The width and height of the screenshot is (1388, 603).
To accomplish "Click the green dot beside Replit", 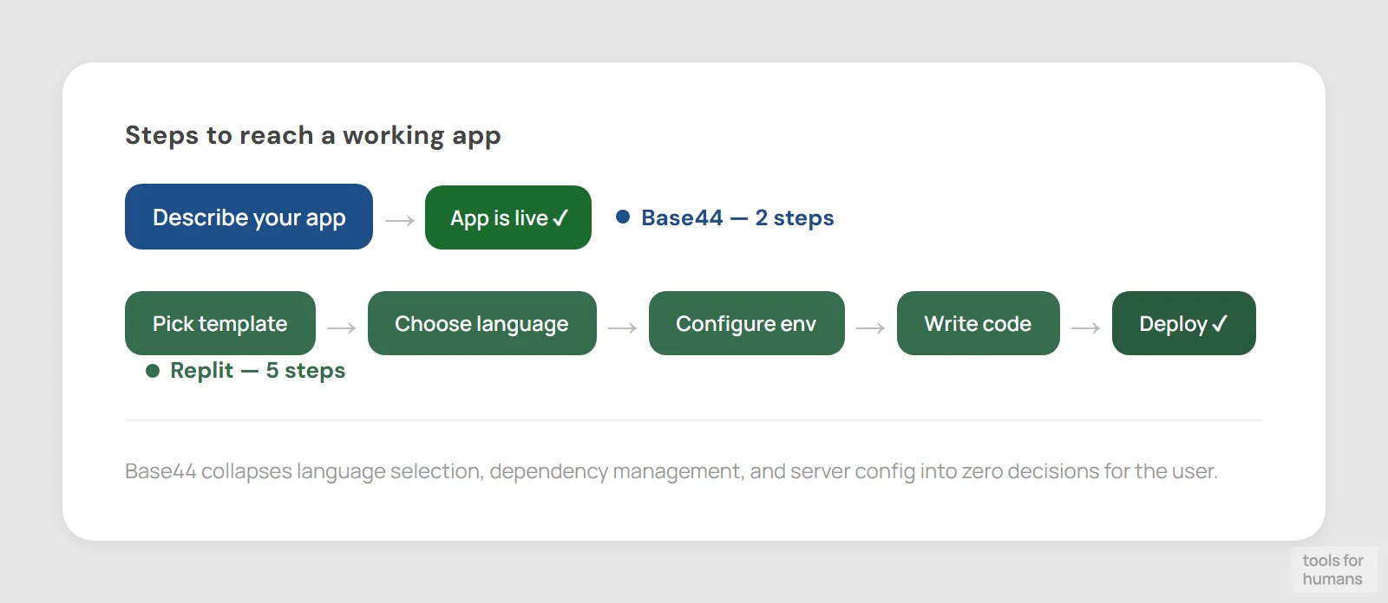I will (153, 371).
